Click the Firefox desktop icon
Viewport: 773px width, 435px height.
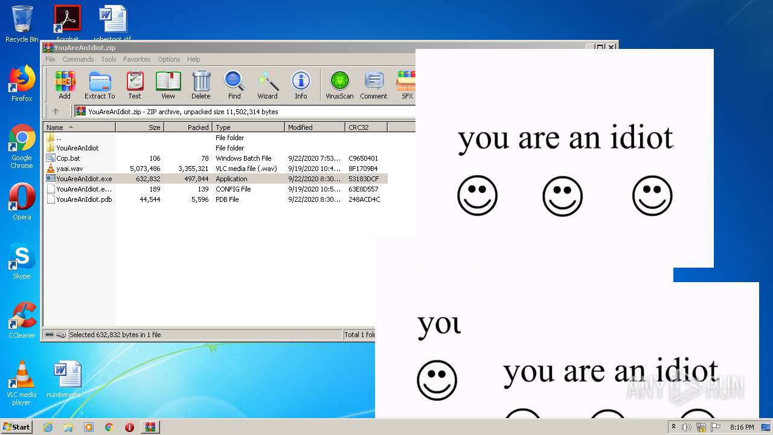coord(22,83)
